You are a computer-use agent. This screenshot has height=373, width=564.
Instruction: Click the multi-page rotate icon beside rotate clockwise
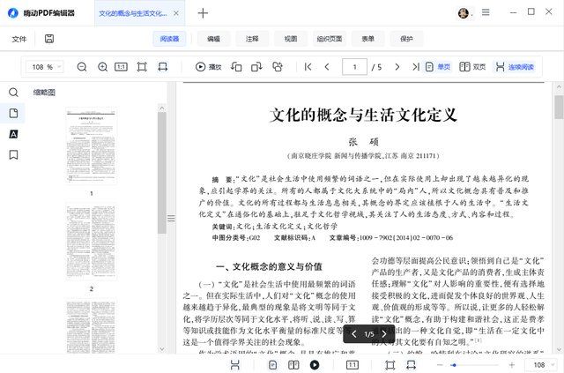278,67
